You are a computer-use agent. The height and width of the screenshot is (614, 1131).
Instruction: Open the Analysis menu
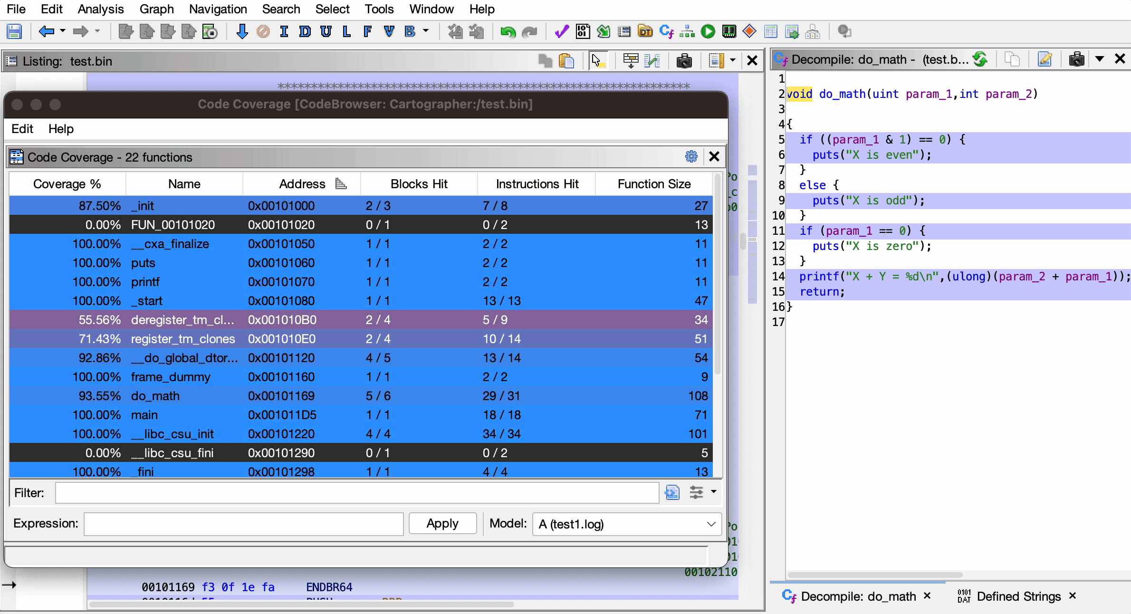100,9
